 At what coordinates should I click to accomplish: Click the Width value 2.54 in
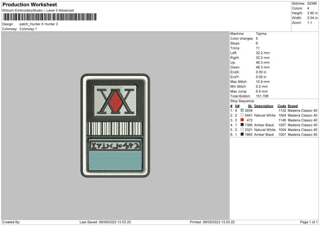pos(312,18)
